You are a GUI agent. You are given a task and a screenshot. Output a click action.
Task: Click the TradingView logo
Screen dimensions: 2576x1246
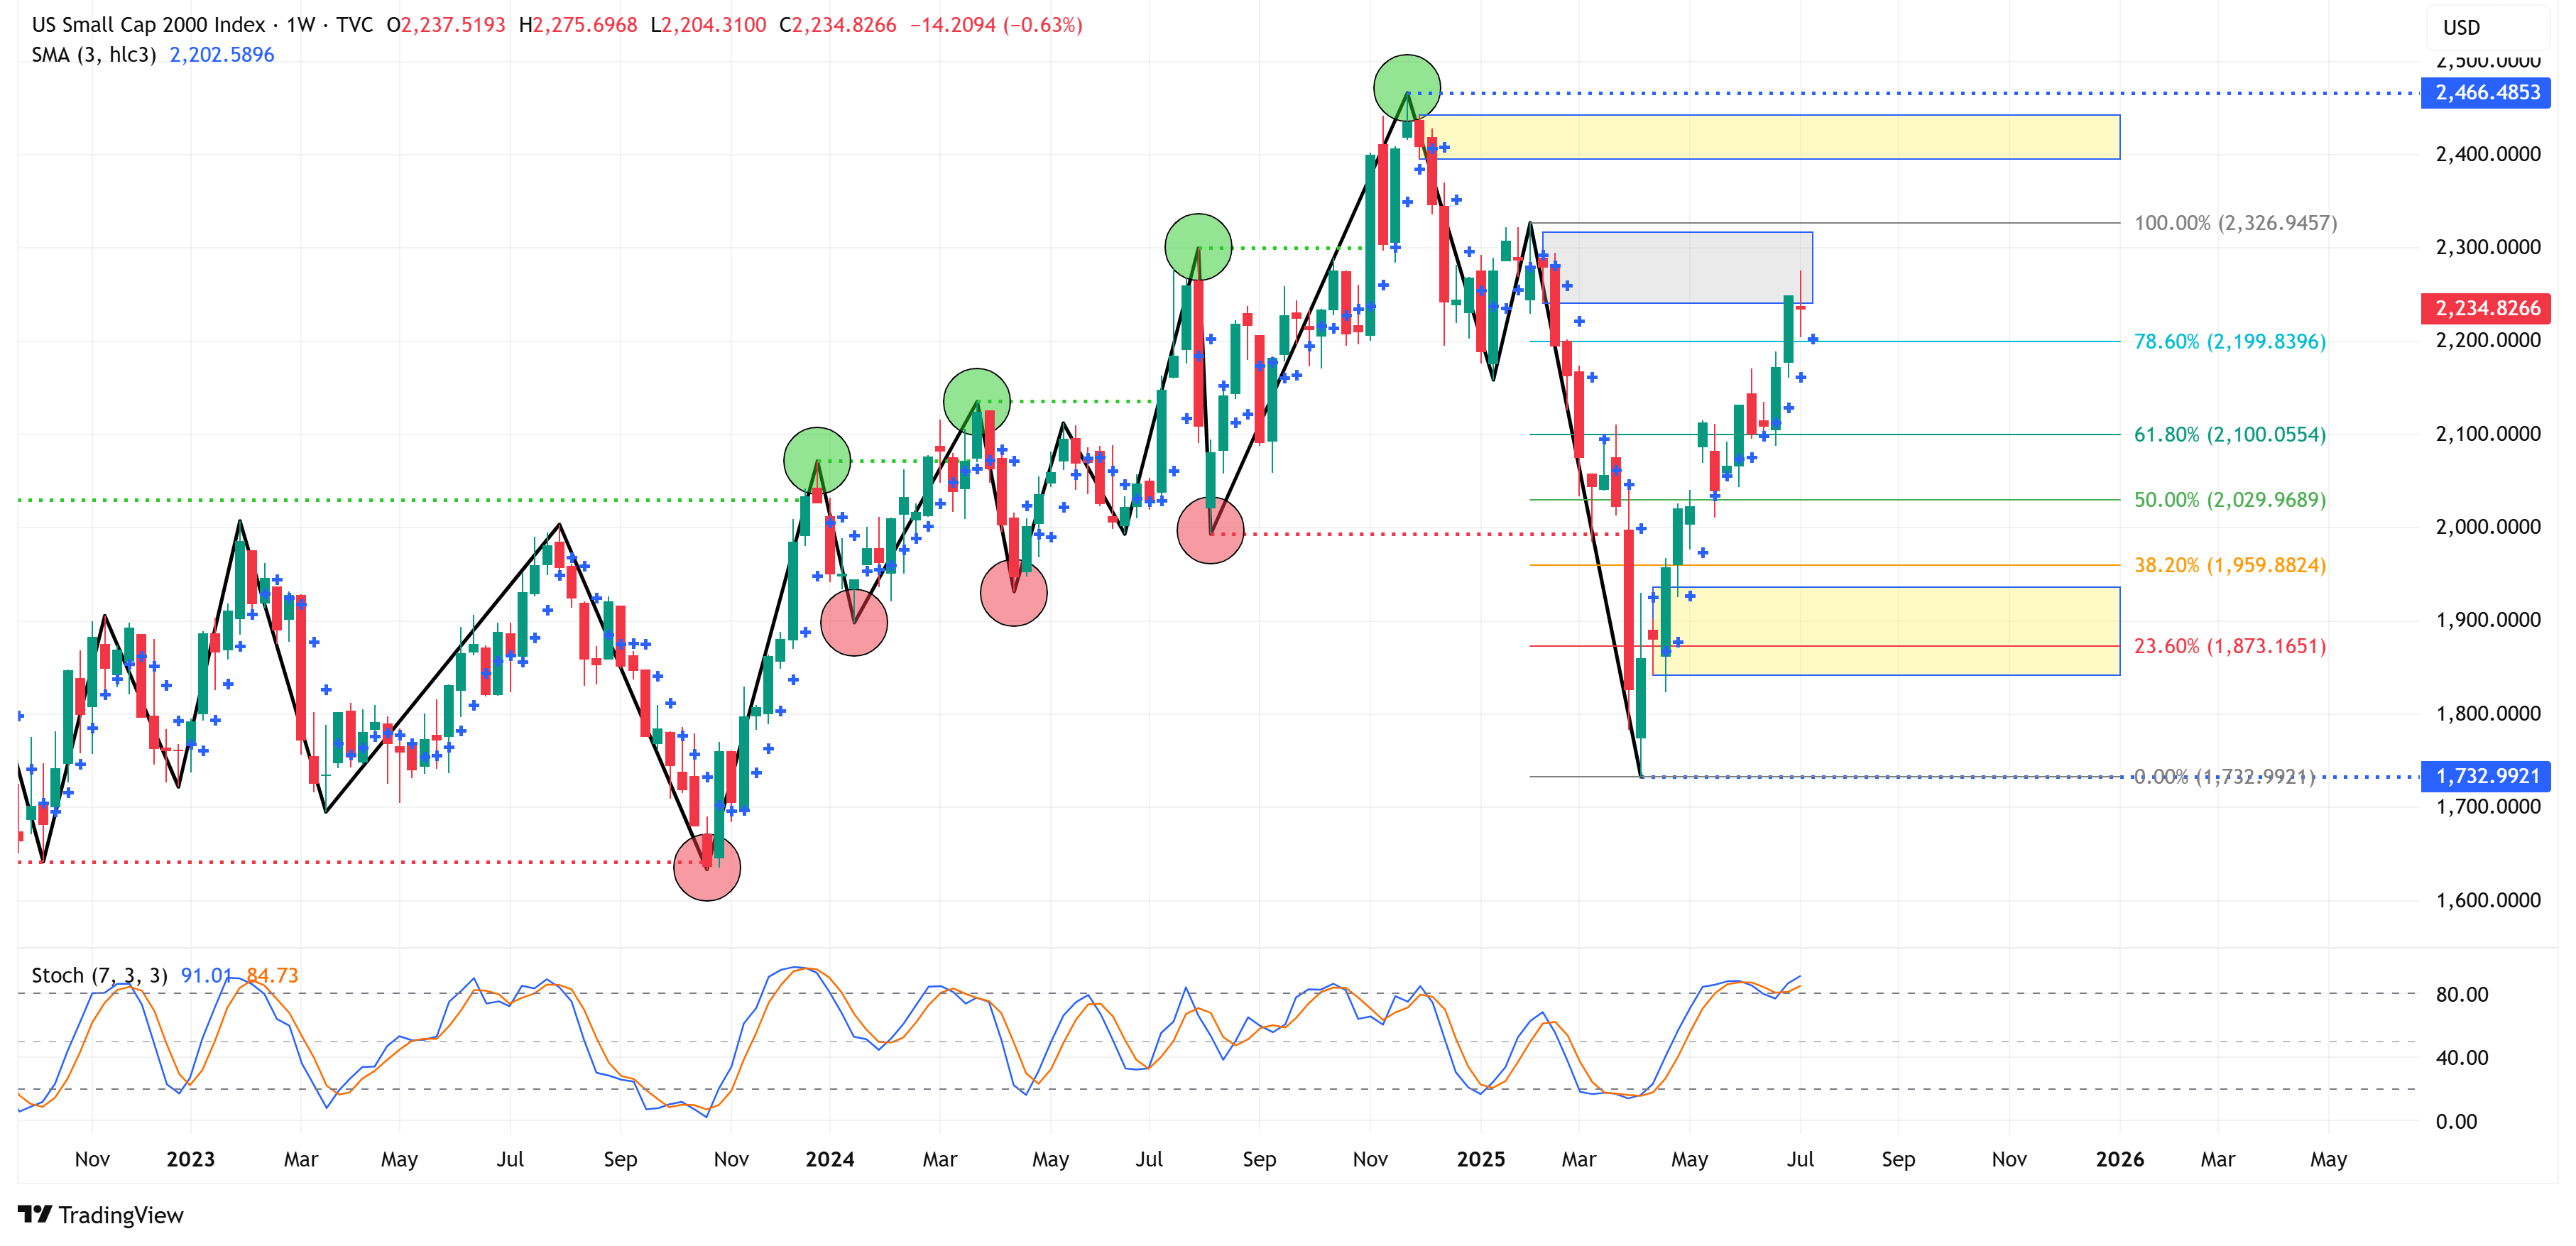pos(100,1214)
